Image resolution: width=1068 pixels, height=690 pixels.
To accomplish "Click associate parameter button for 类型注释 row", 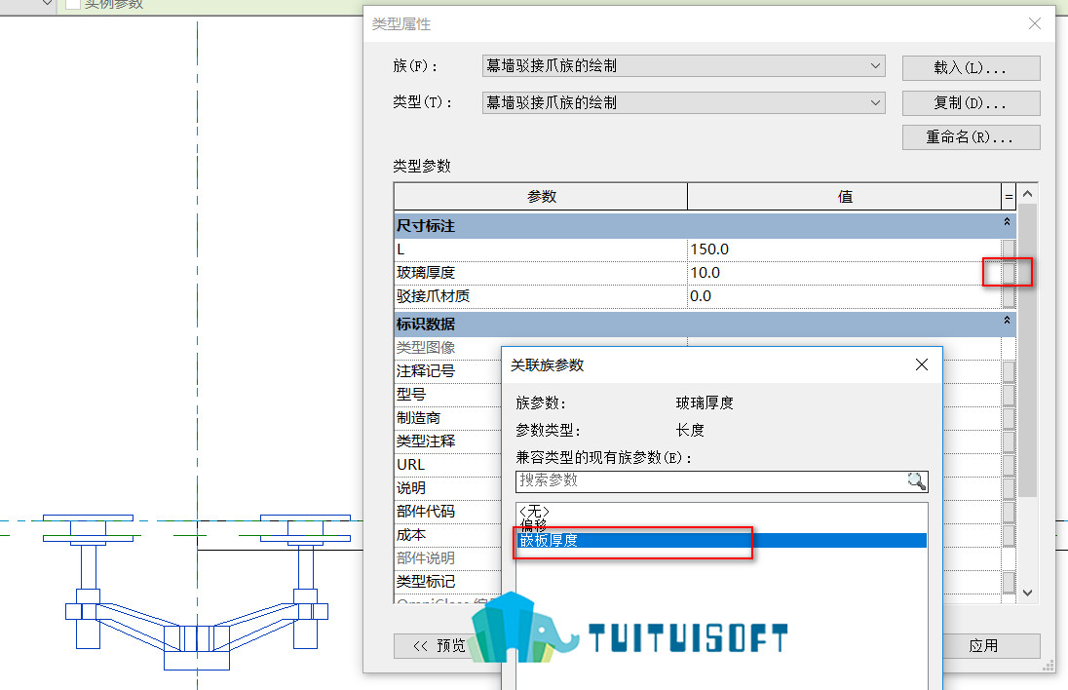I will 1008,441.
